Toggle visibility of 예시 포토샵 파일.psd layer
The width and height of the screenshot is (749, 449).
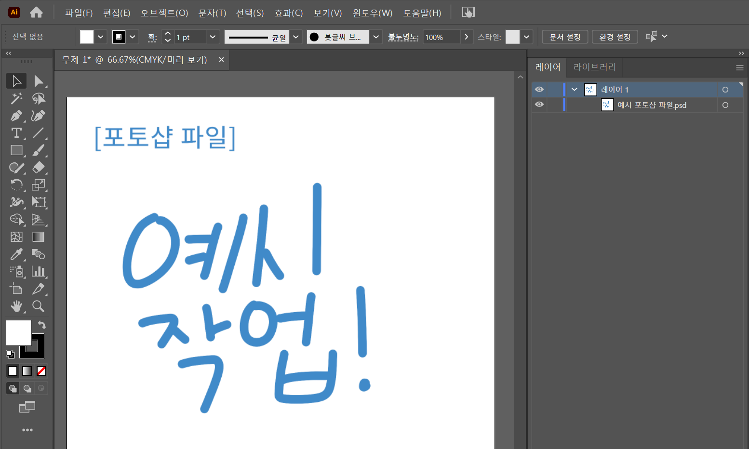[539, 105]
